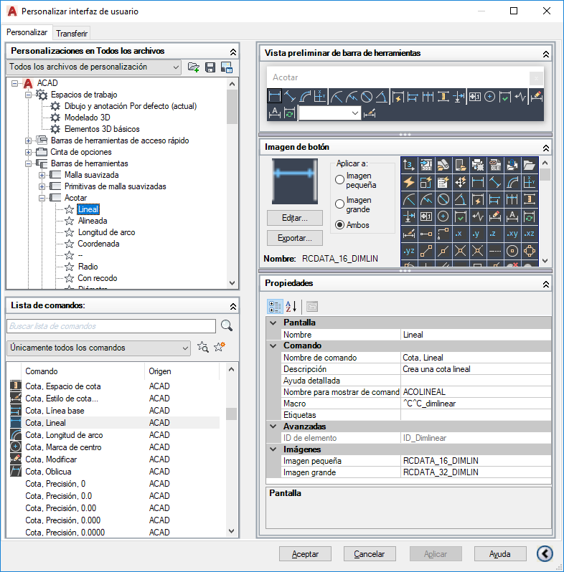Open the Únicamente todos los comandos filter
The height and width of the screenshot is (572, 564).
pos(98,348)
